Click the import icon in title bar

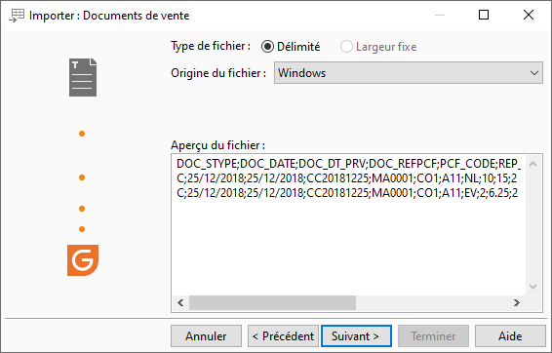point(17,16)
